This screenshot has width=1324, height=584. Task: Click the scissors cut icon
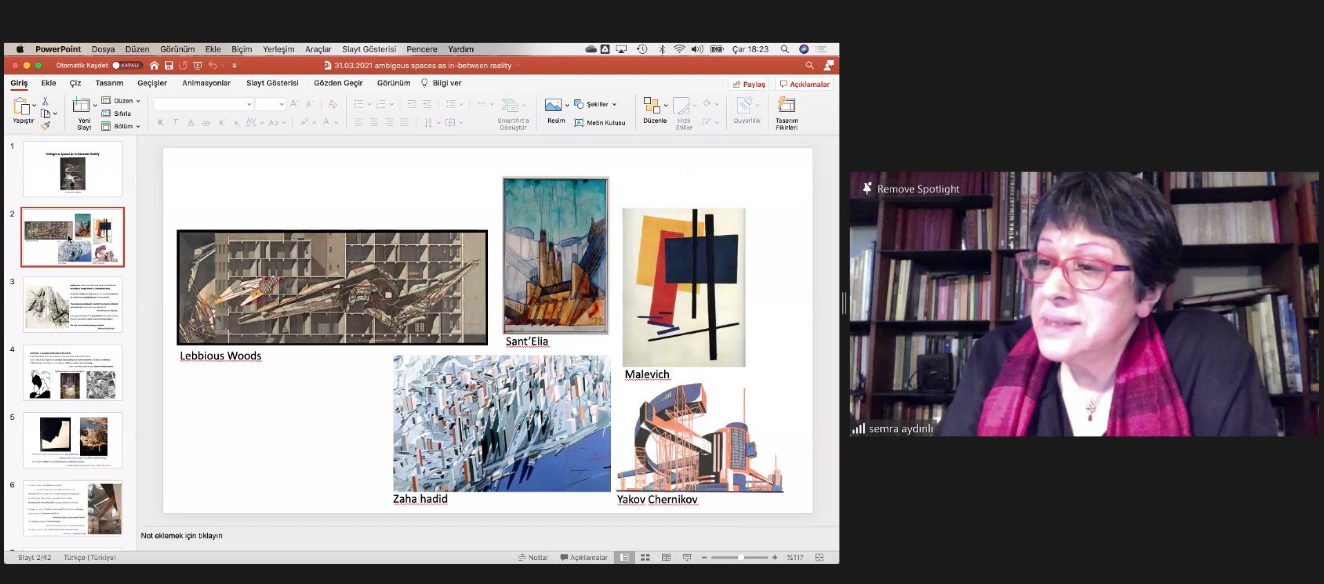(46, 101)
